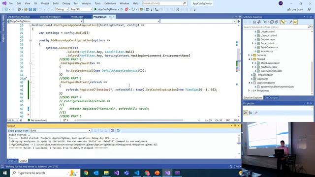Expand the MainLayout.razor node
This screenshot has width=315, height=177.
click(252, 63)
